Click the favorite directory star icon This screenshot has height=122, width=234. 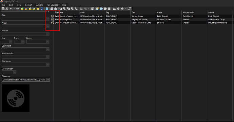[x=38, y=9]
